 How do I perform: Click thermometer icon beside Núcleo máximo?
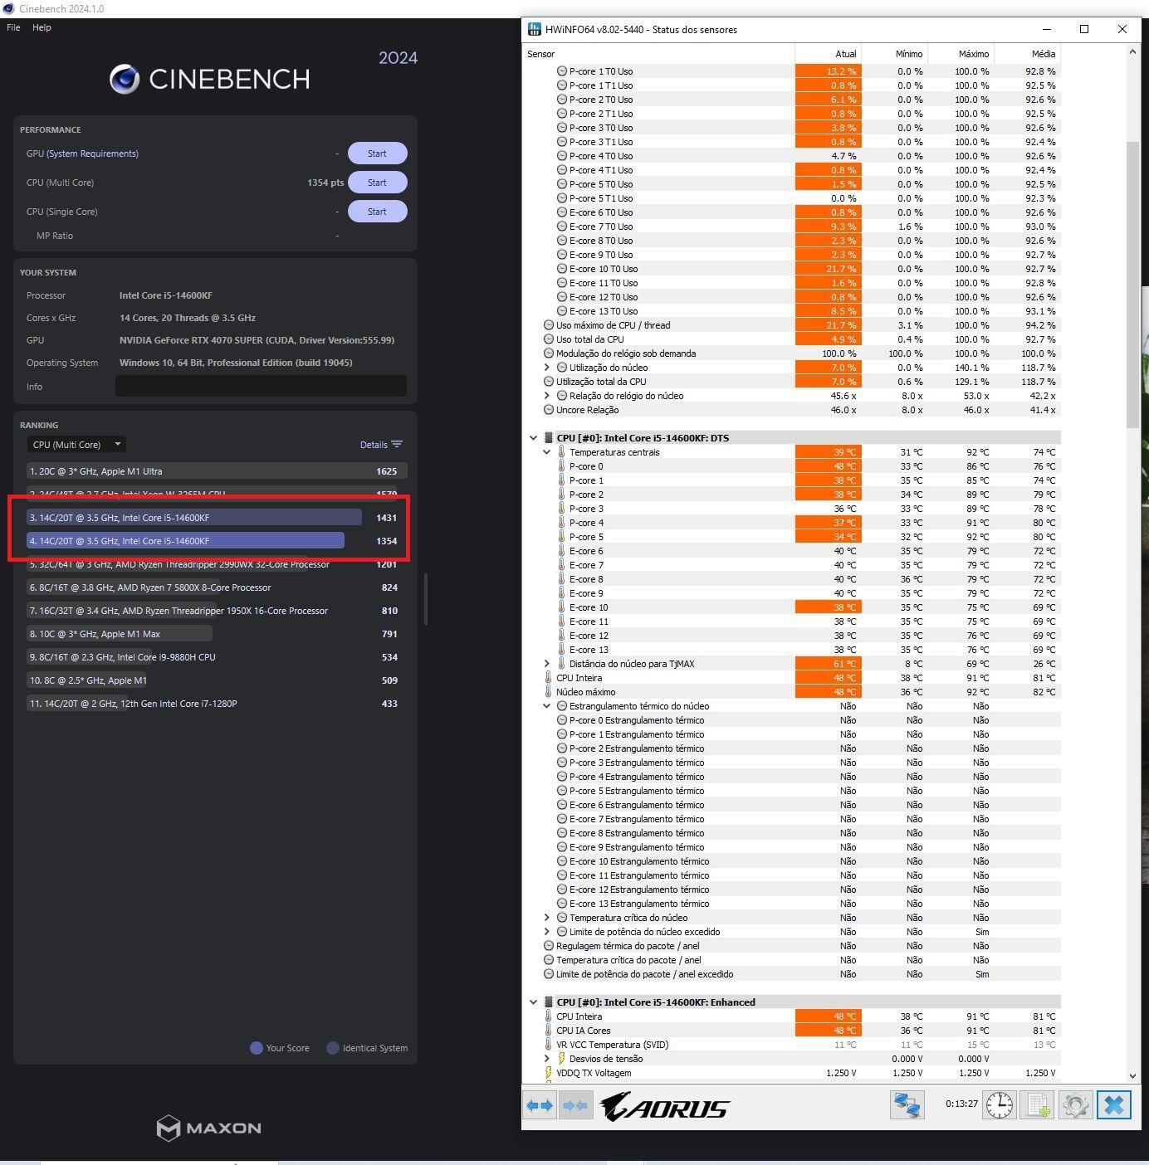(549, 692)
